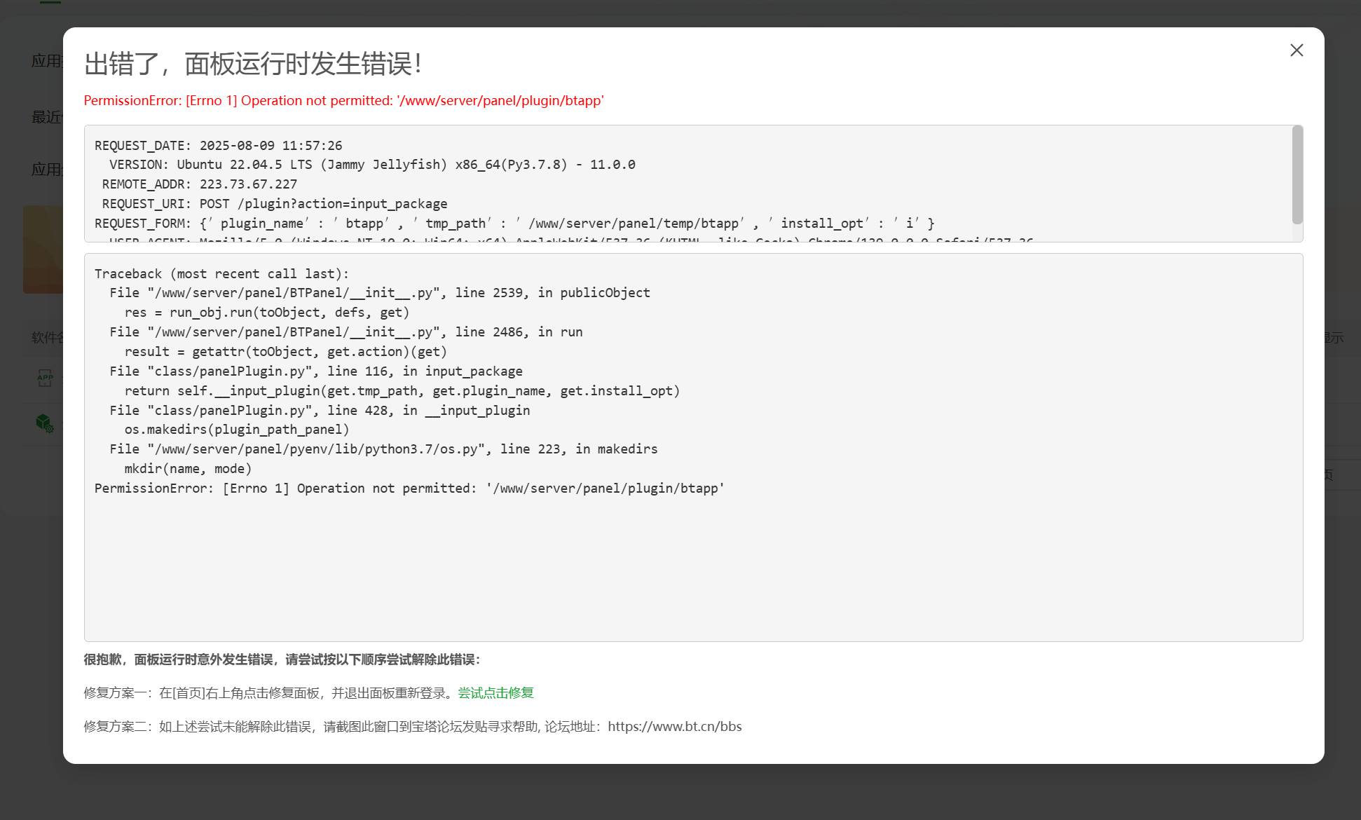This screenshot has height=820, width=1361.
Task: Click the os.py line 223 makedirs entry
Action: (x=383, y=449)
